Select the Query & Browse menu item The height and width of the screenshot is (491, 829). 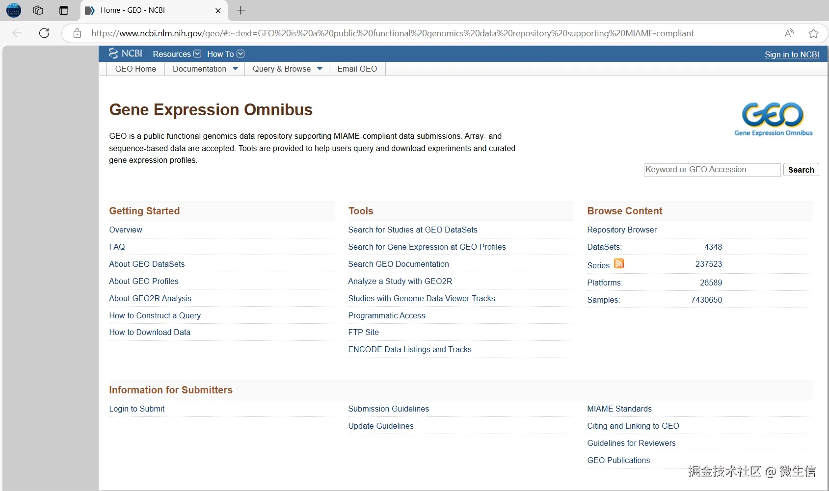click(x=282, y=69)
